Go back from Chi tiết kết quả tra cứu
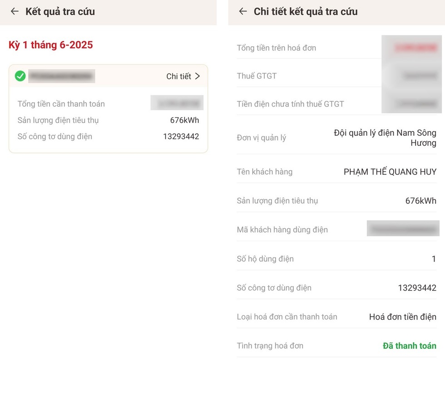This screenshot has width=445, height=402. (243, 11)
